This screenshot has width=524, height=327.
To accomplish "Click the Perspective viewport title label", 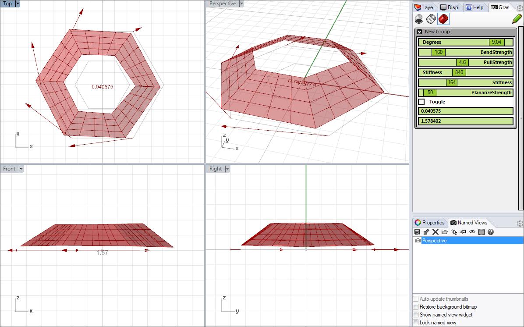I will click(222, 4).
